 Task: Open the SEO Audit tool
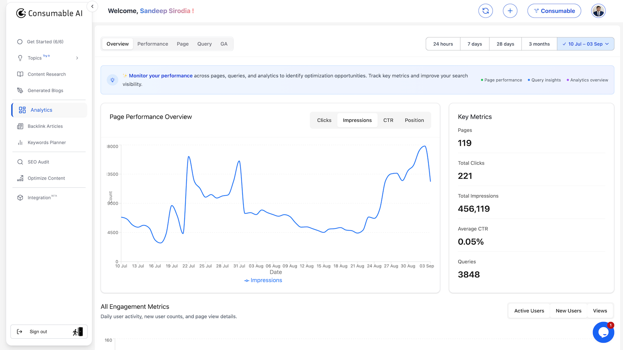click(x=38, y=162)
